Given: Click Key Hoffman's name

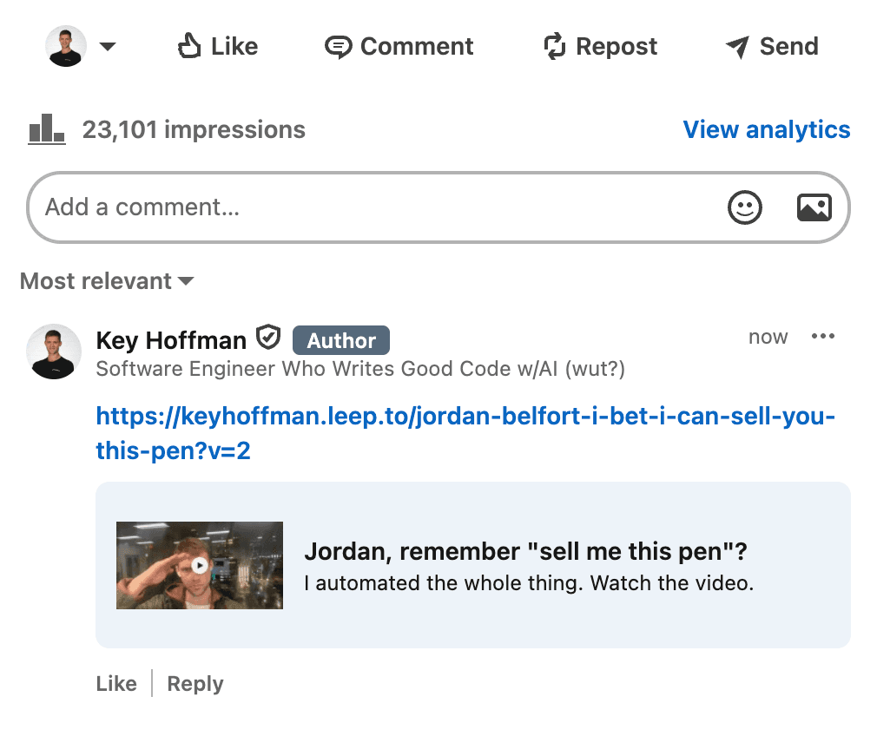Looking at the screenshot, I should tap(170, 340).
